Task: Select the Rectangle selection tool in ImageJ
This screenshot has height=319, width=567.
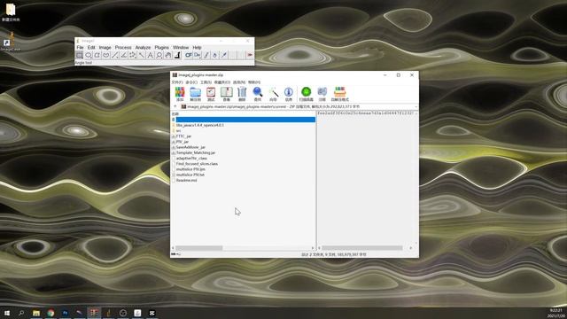Action: [79, 55]
